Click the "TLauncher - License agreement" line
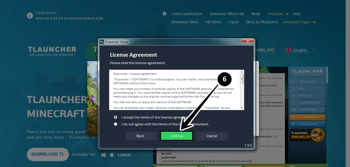350x167 pixels. [x=135, y=74]
